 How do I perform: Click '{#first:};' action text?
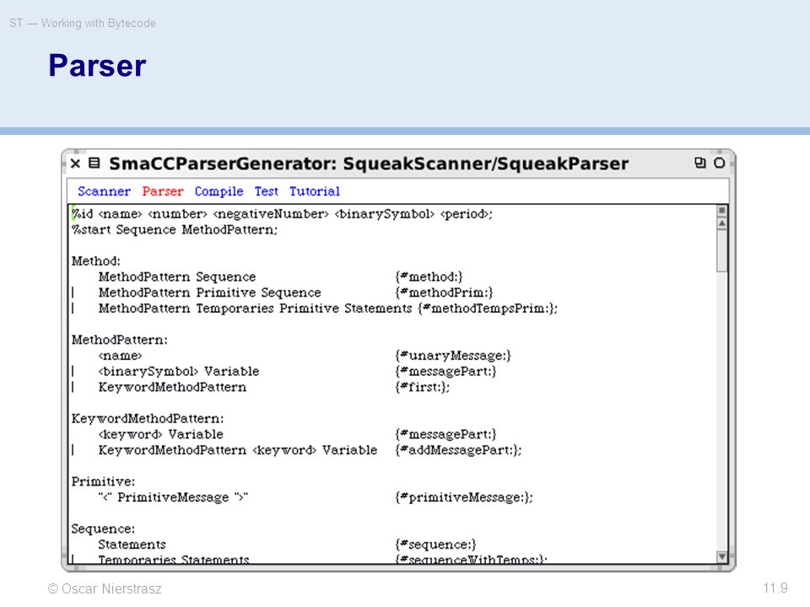pyautogui.click(x=423, y=387)
